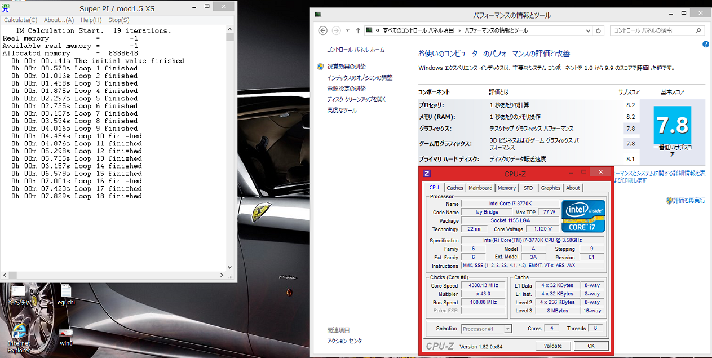Open recent locations dropdown in control panel
The width and height of the screenshot is (712, 358).
point(347,30)
